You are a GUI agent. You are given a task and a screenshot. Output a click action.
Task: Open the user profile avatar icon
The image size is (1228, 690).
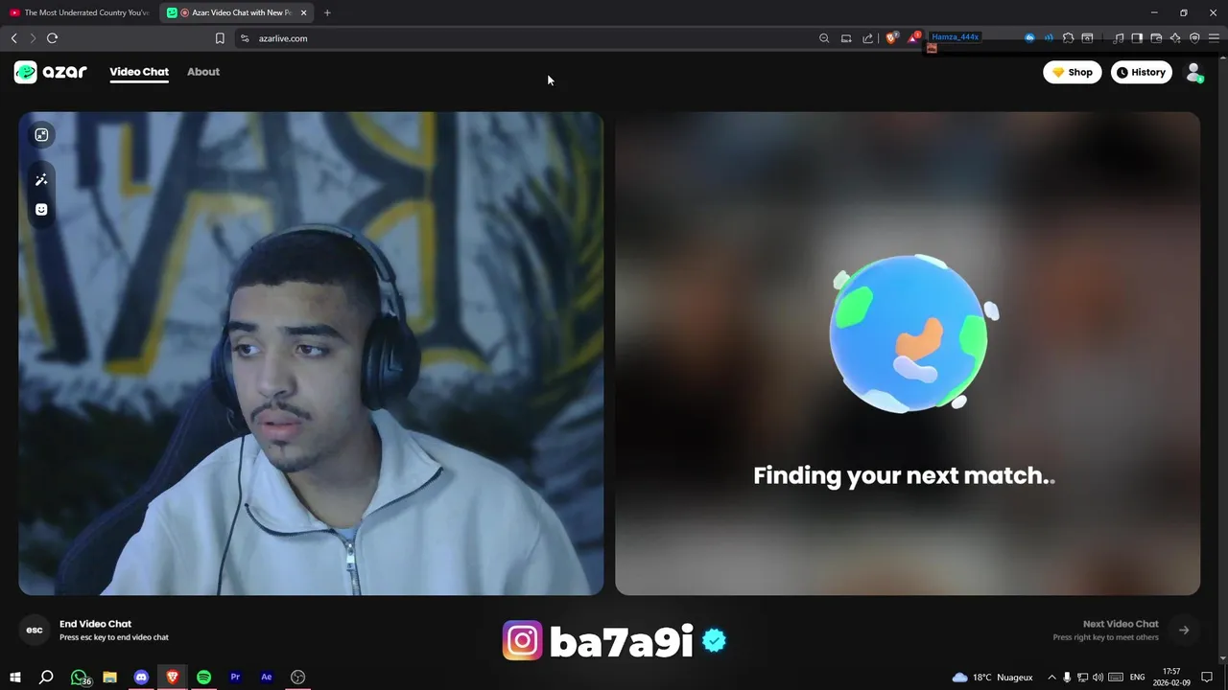tap(1194, 72)
